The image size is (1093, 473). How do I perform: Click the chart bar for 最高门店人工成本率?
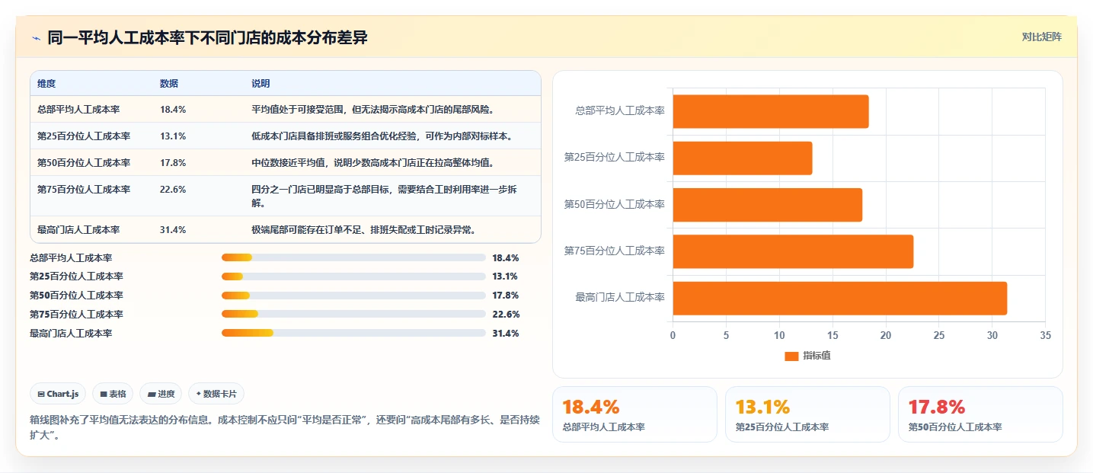839,298
